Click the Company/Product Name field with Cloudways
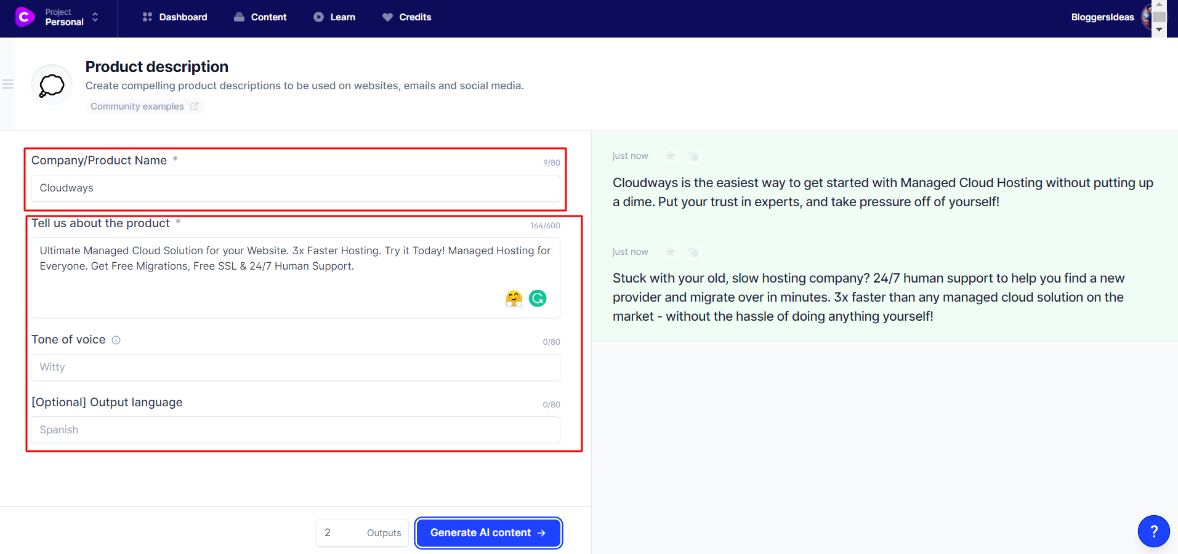Viewport: 1178px width, 554px height. [x=296, y=188]
